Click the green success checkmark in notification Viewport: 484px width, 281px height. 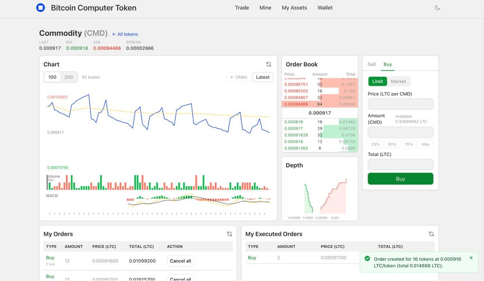click(x=367, y=258)
